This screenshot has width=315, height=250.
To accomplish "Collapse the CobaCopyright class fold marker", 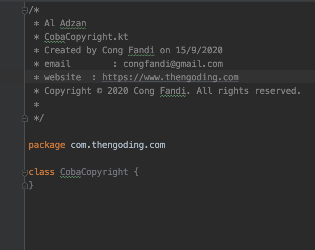I will [x=25, y=172].
